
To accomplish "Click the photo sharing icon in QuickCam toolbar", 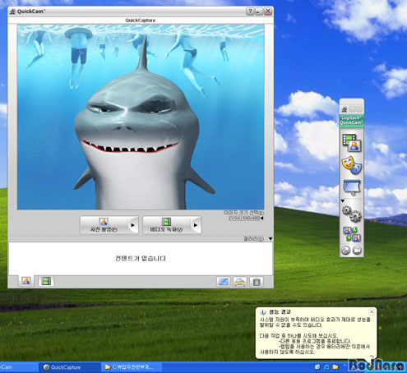I will (352, 234).
